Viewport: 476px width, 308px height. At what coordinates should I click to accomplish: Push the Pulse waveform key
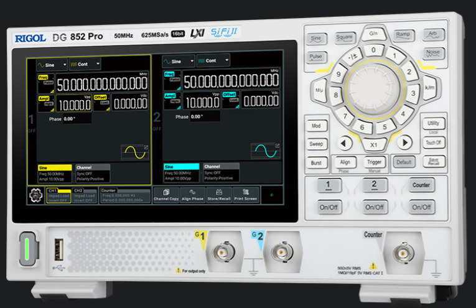pos(316,57)
